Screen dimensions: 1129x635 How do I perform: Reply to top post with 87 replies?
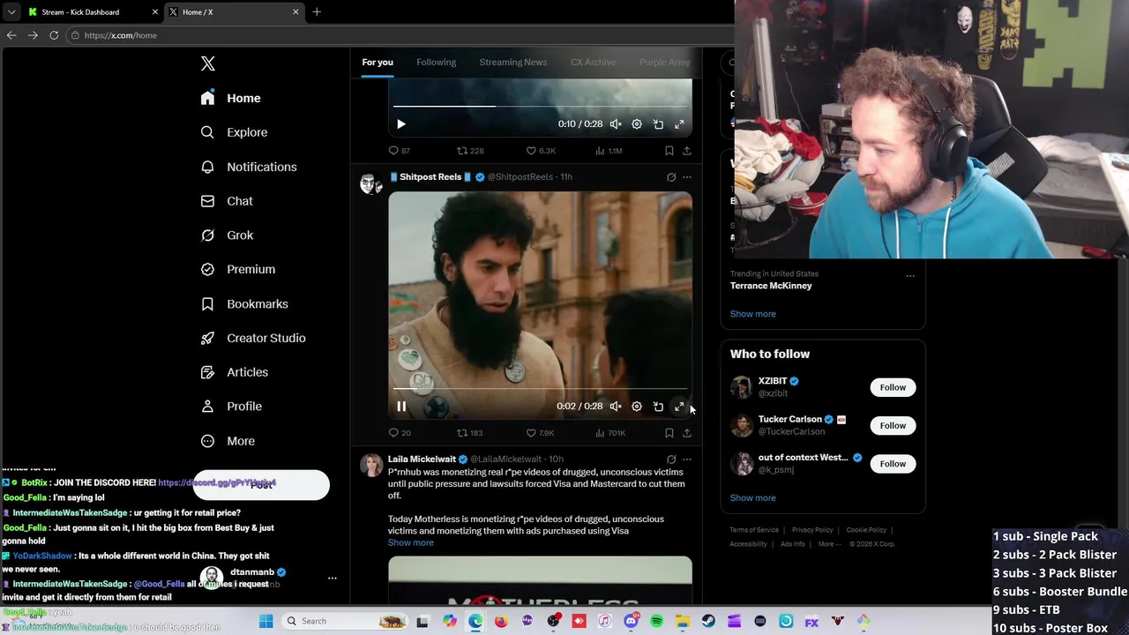coord(400,151)
